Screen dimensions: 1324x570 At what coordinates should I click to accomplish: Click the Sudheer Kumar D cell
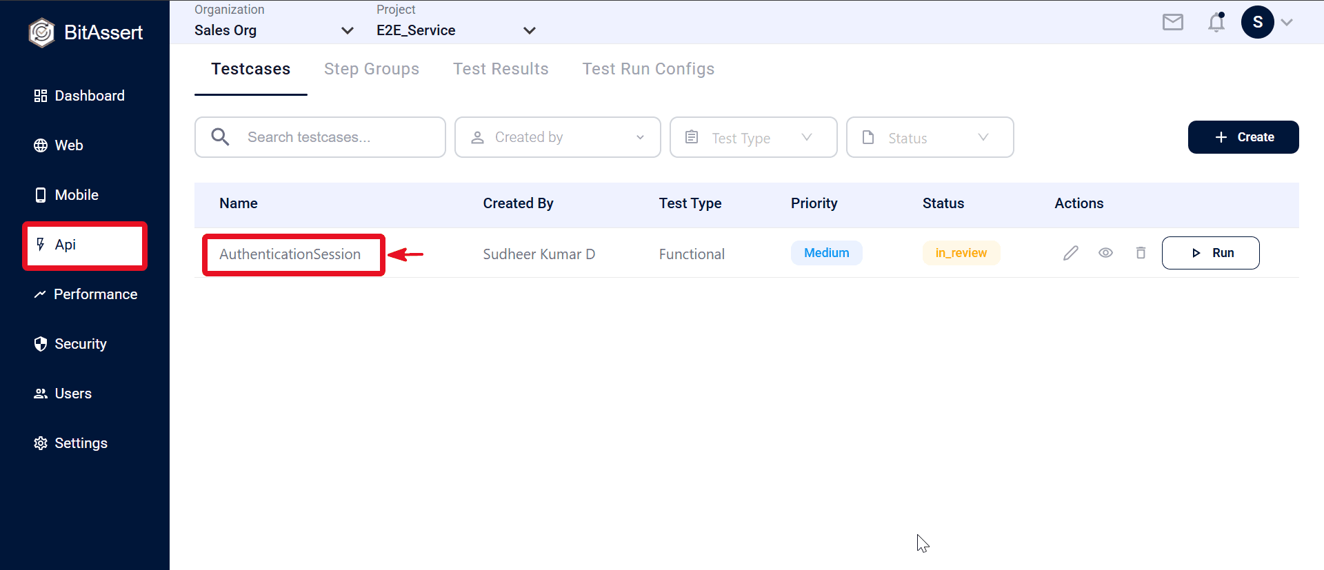coord(539,254)
